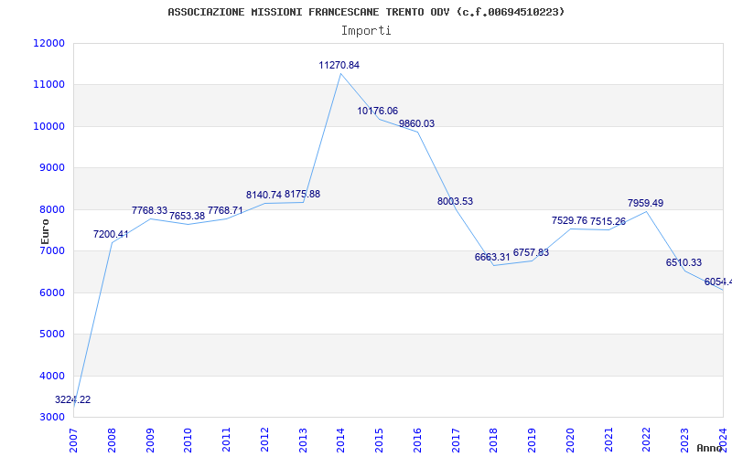Image resolution: width=732 pixels, height=457 pixels.
Task: Click the 2009 x-axis year label
Action: click(150, 440)
